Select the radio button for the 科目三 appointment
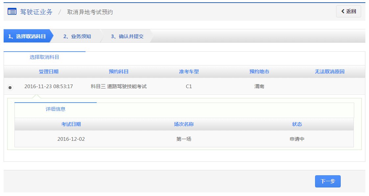Screen dimensions: 369x196 click(x=10, y=86)
